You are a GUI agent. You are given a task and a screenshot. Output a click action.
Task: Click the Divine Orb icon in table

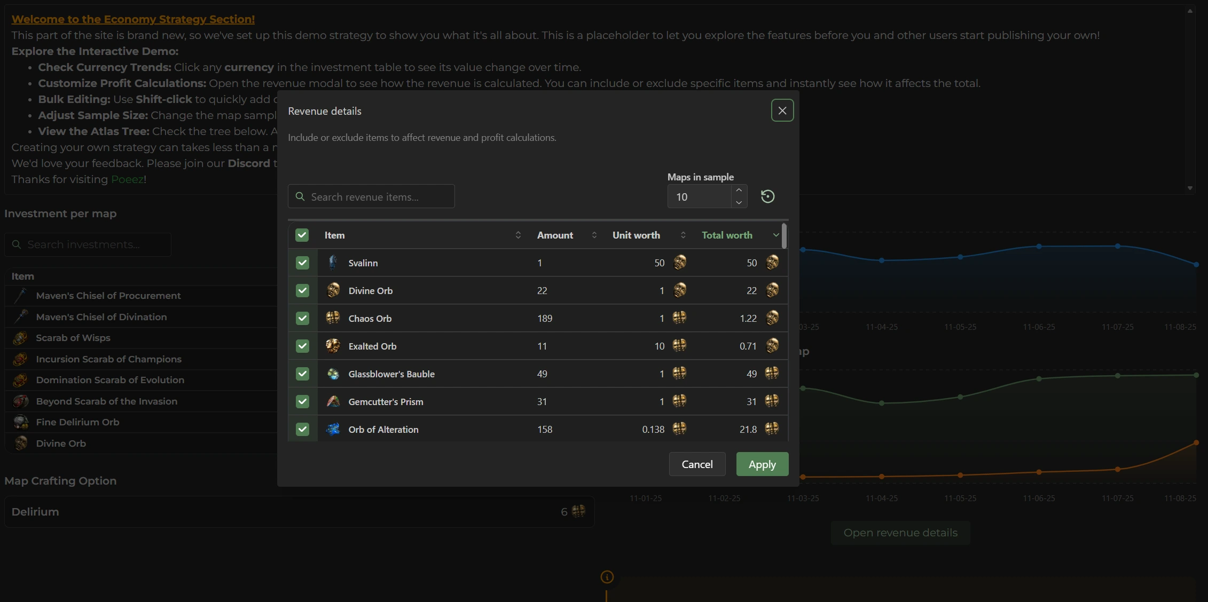(333, 290)
